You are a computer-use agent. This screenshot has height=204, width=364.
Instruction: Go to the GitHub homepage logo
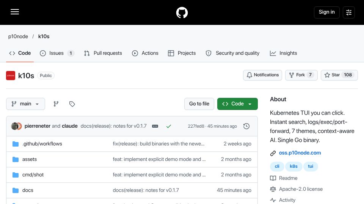click(x=182, y=12)
